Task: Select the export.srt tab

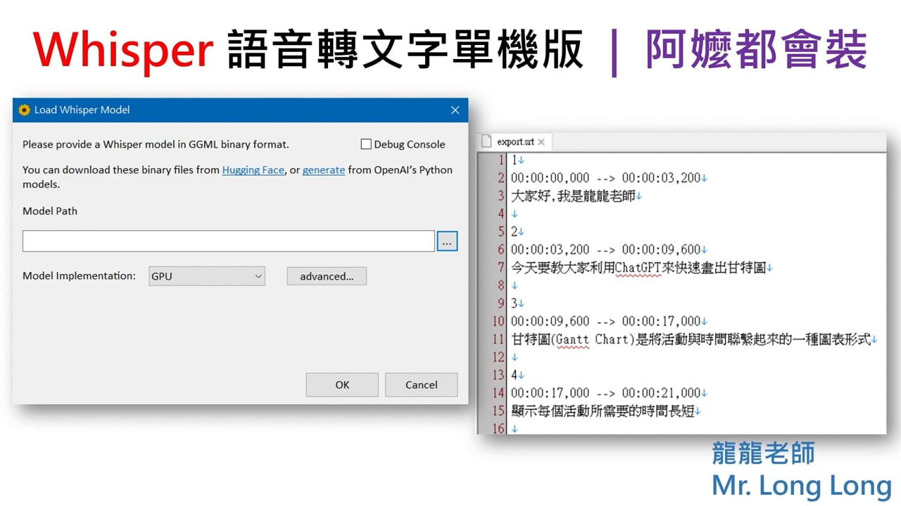Action: 514,142
